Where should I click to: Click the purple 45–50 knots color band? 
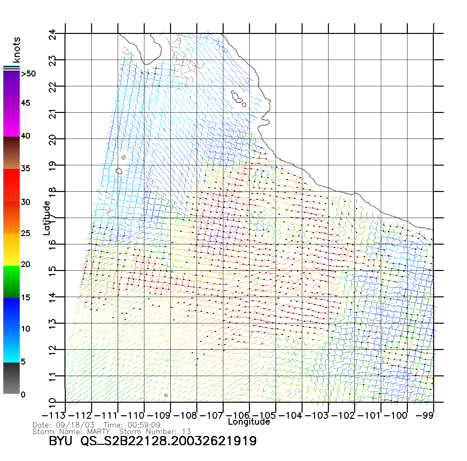pyautogui.click(x=12, y=87)
